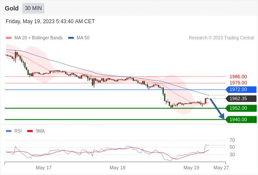Open the Trading Central research credit
This screenshot has width=258, height=175.
[x=221, y=38]
